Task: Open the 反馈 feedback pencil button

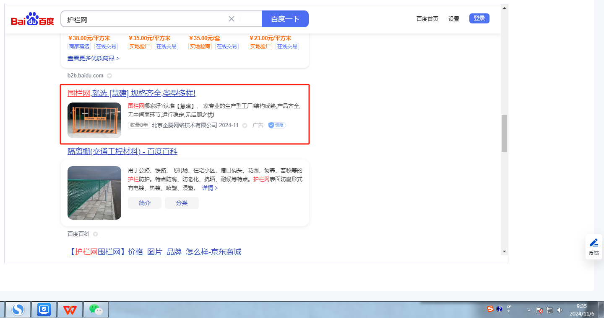Action: pos(594,247)
